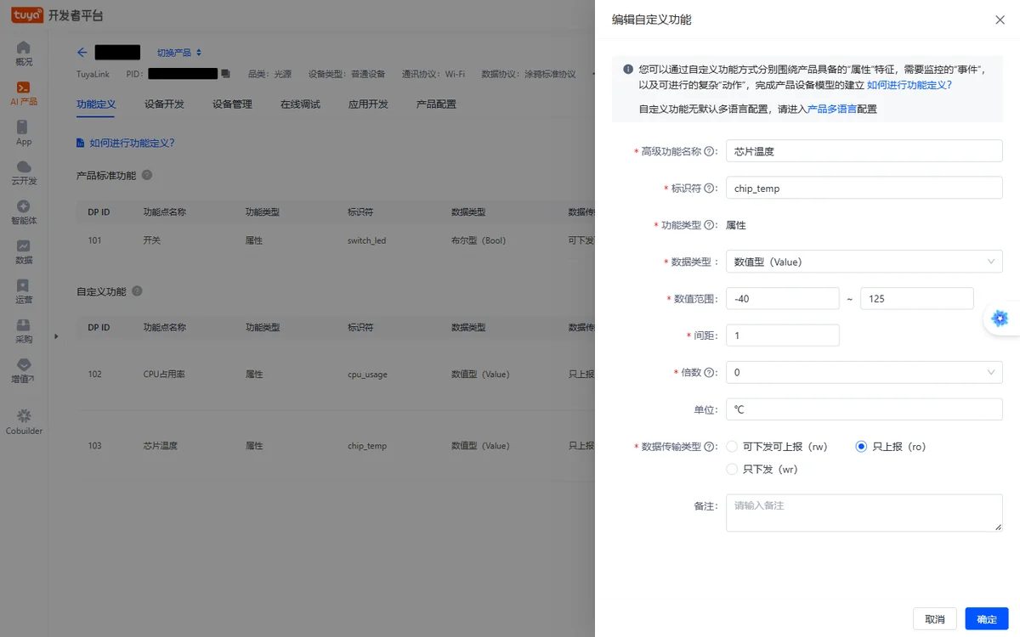Click the 单位 field showing ℃
Screen dimensions: 1020x637
point(864,409)
